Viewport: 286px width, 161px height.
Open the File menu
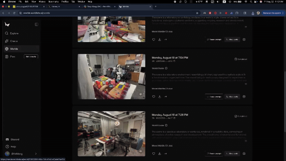(x=20, y=1)
